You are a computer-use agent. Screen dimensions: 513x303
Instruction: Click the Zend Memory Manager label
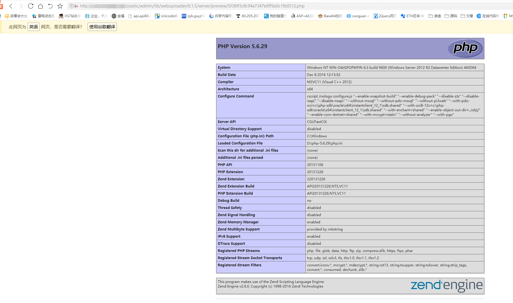[x=238, y=222]
